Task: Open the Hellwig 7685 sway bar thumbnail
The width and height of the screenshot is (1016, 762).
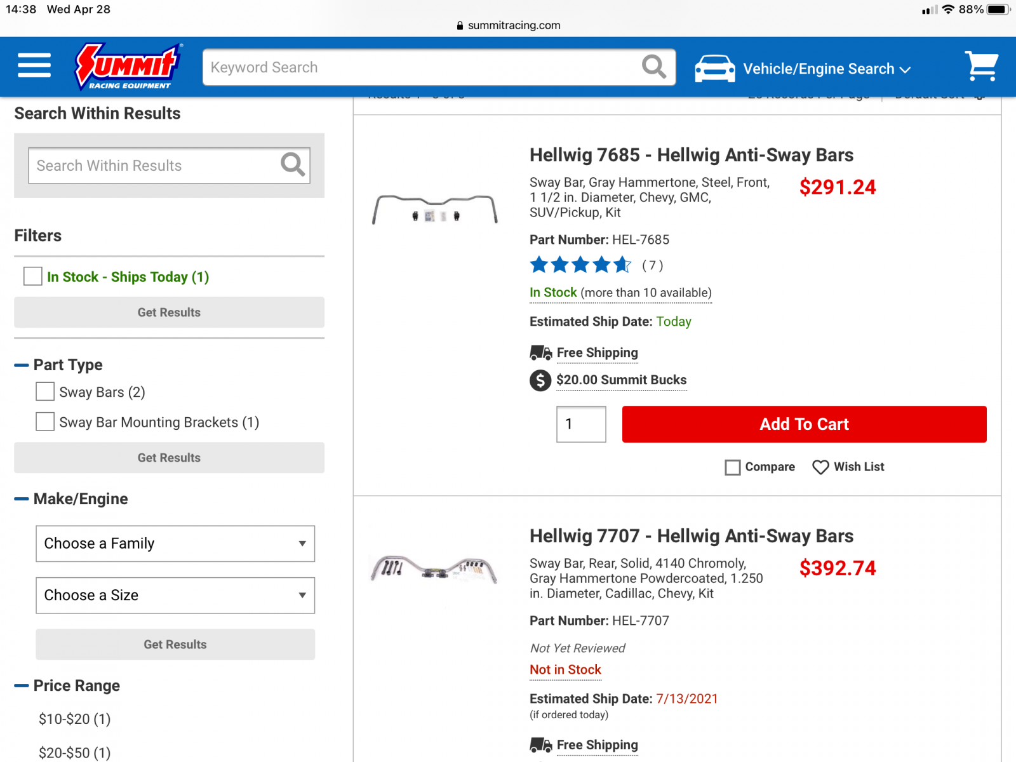Action: coord(435,210)
